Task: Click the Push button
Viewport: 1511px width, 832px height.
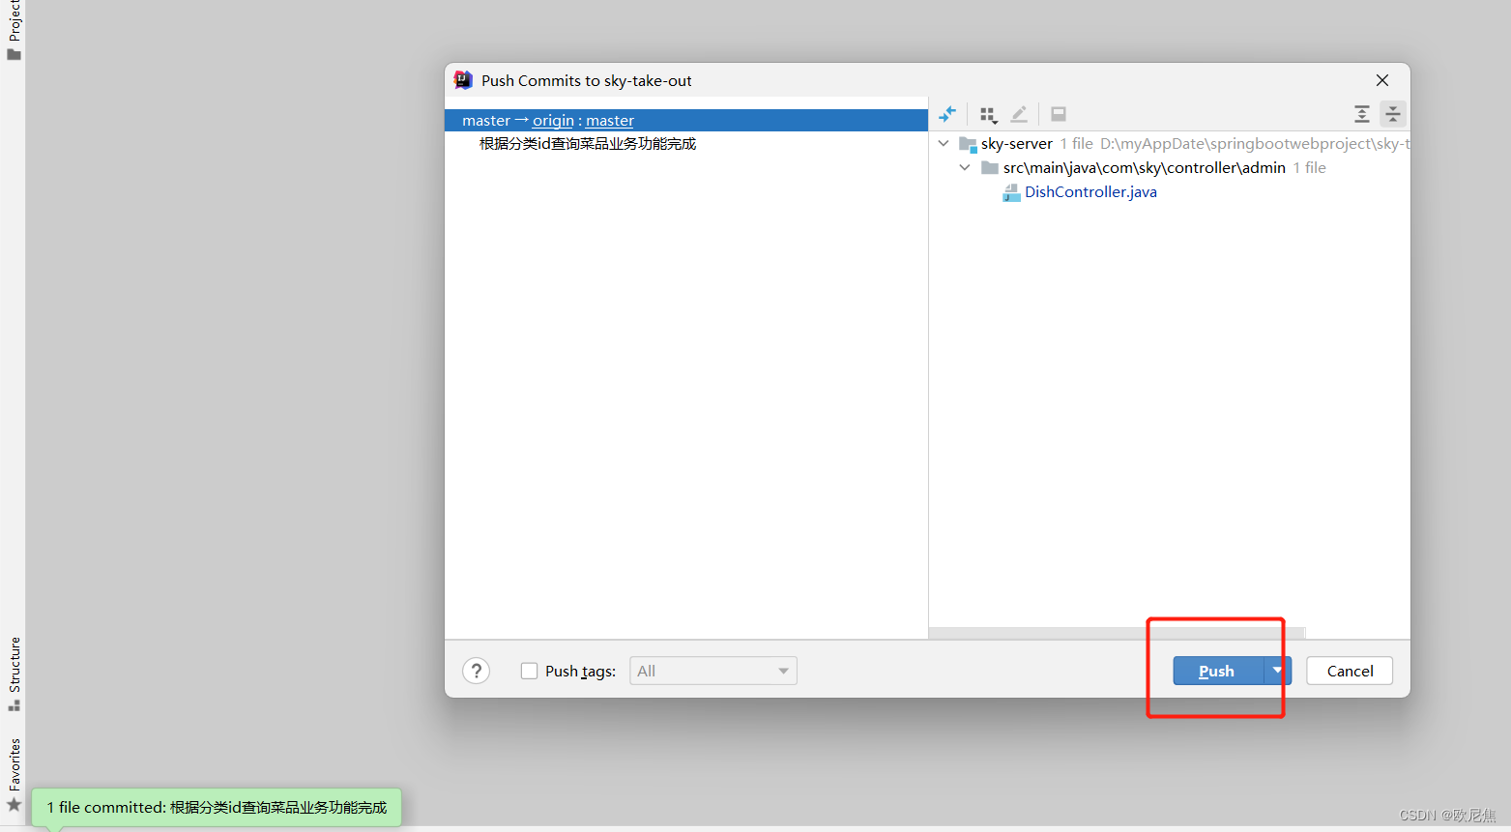Action: click(x=1218, y=671)
